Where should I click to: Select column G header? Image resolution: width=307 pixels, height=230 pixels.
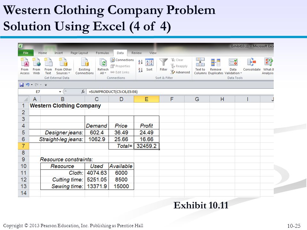[x=197, y=99]
